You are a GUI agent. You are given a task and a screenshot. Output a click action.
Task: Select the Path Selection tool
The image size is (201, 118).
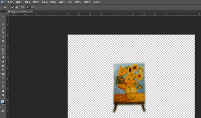click(3, 82)
